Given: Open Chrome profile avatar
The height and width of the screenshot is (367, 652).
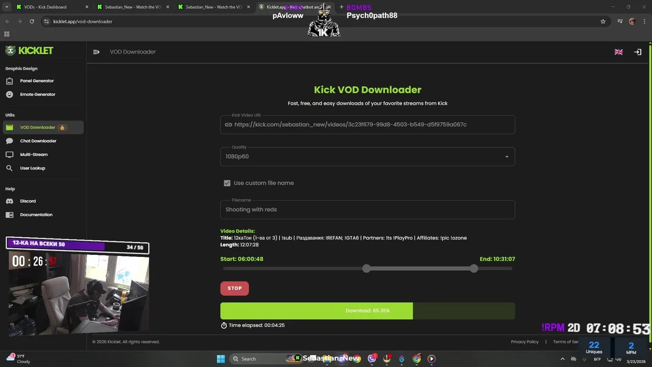Looking at the screenshot, I should tap(632, 21).
